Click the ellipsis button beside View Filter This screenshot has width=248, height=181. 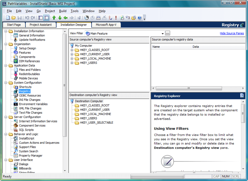click(168, 33)
